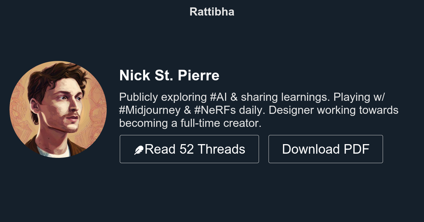This screenshot has width=424, height=222.
Task: Click the bio description text
Action: pos(247,110)
